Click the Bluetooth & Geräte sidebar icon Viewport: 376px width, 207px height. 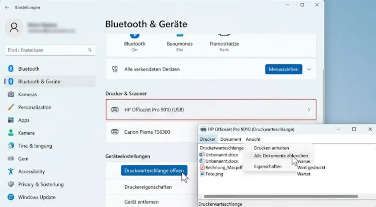click(11, 81)
